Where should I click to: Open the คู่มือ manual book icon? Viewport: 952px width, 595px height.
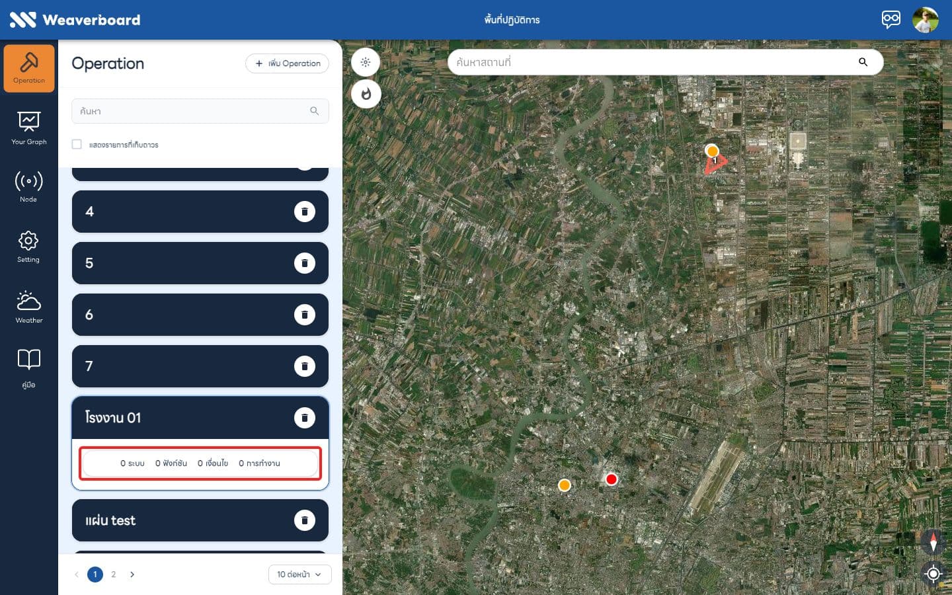[29, 368]
